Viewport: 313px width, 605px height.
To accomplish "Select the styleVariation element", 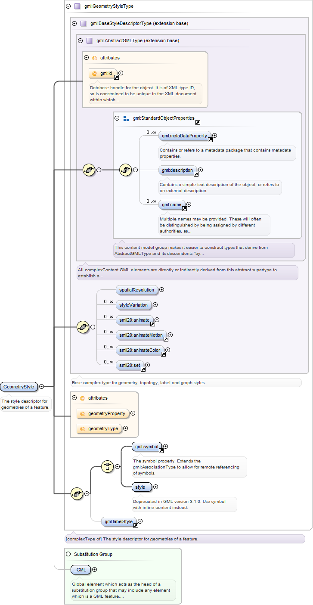I will [133, 305].
